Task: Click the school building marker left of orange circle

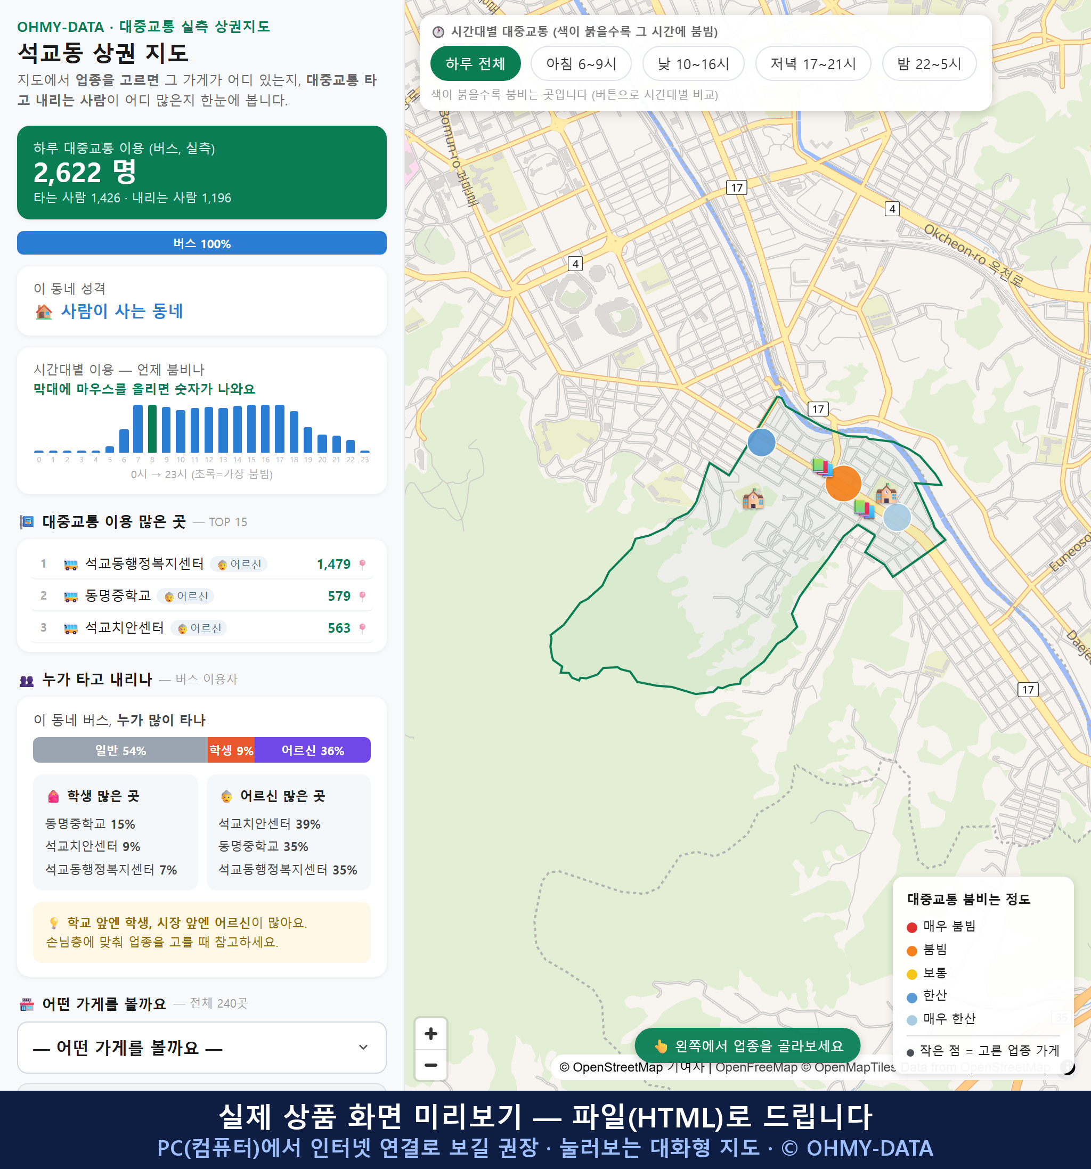Action: 753,498
